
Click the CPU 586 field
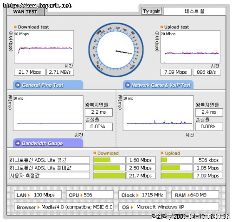click(90, 195)
